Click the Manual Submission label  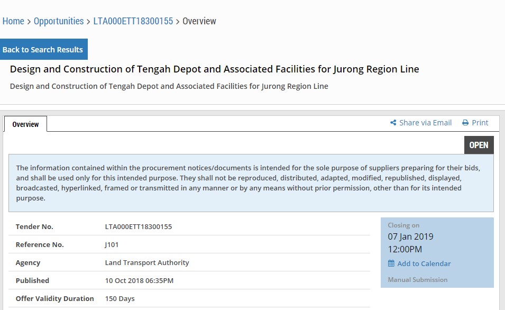(x=417, y=279)
